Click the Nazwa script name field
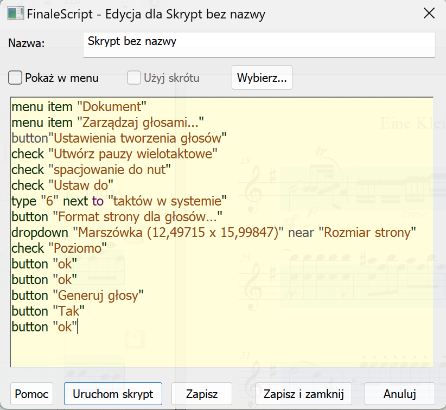 [259, 44]
